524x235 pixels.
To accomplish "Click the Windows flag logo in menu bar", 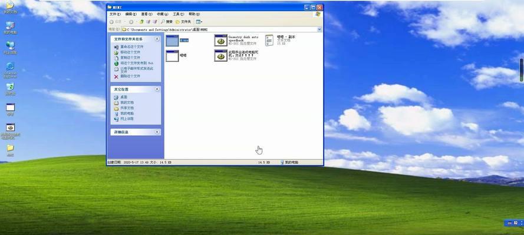I will click(x=318, y=14).
